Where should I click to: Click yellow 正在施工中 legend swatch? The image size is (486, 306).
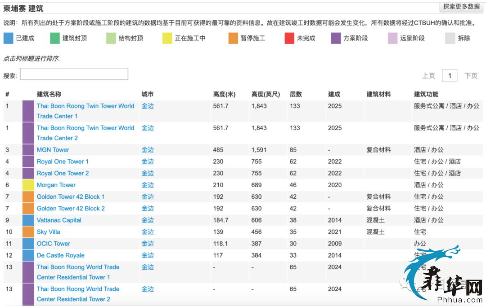[x=167, y=38]
